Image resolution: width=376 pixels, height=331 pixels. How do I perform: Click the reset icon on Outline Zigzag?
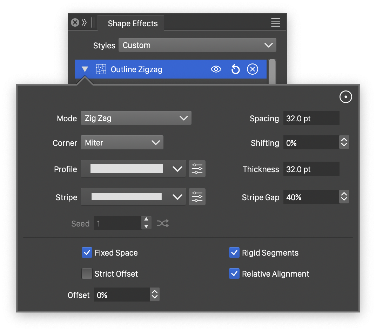click(235, 69)
